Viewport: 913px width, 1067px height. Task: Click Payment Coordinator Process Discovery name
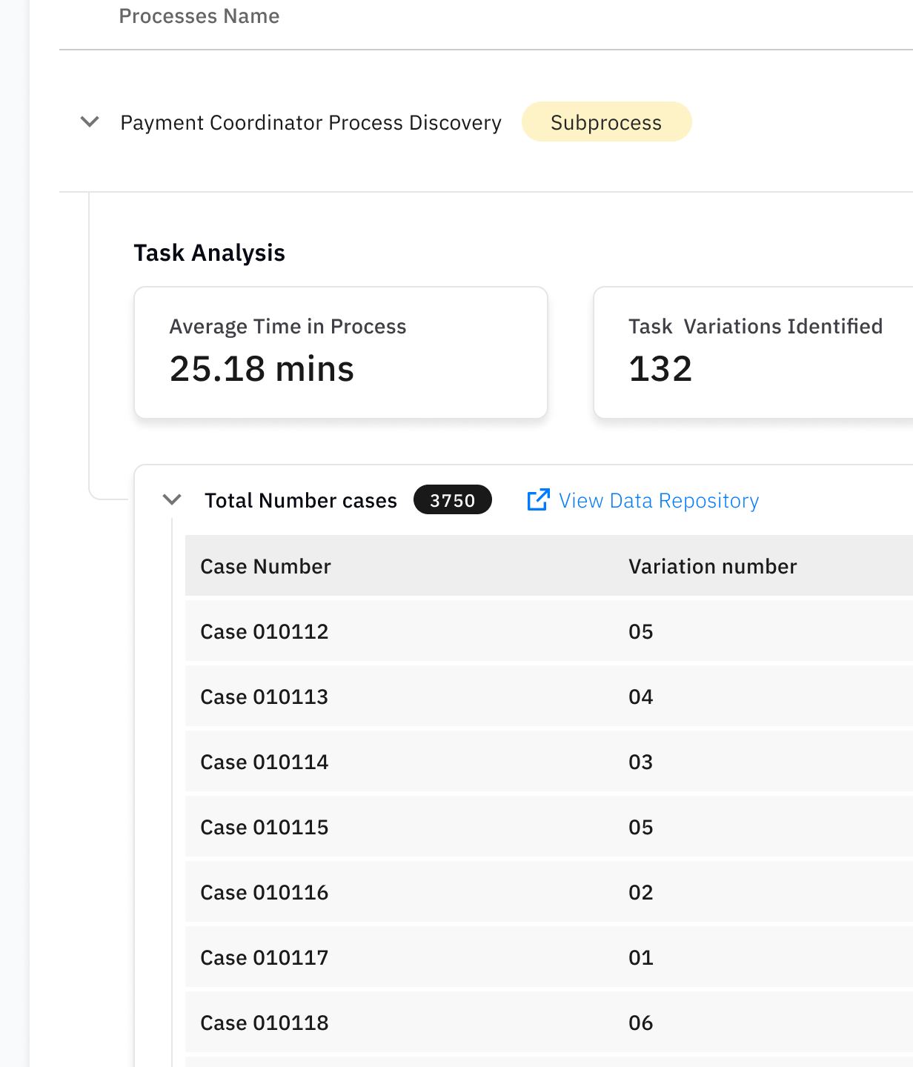point(311,122)
